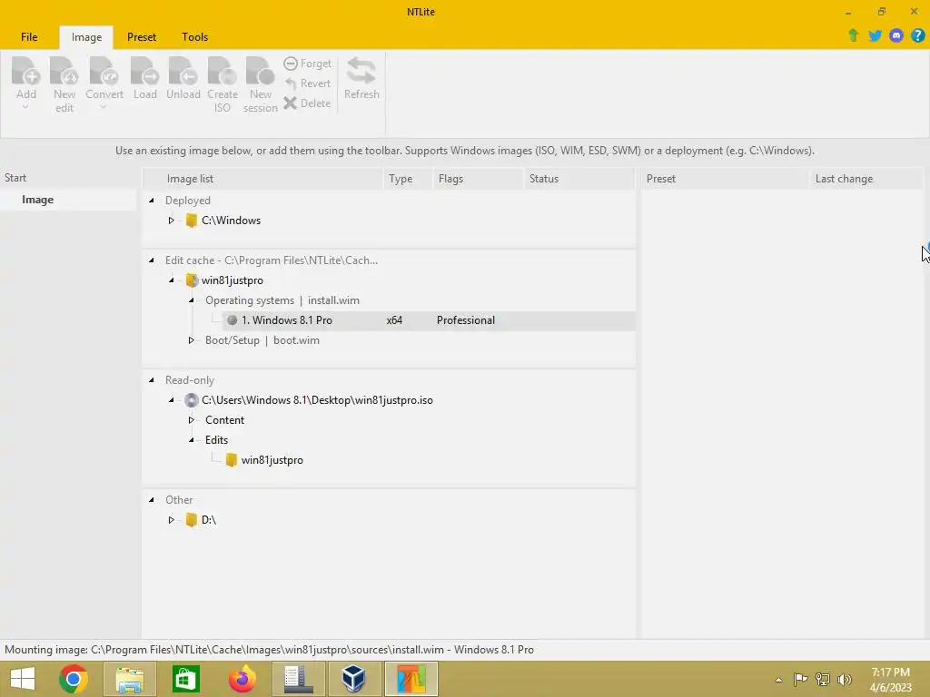Click the Create ISO toolbar icon
The image size is (930, 697).
[x=223, y=71]
